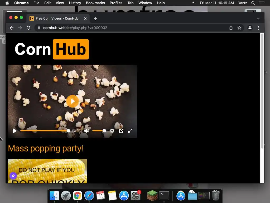Click the address bar URL
Image resolution: width=270 pixels, height=203 pixels.
(x=75, y=28)
